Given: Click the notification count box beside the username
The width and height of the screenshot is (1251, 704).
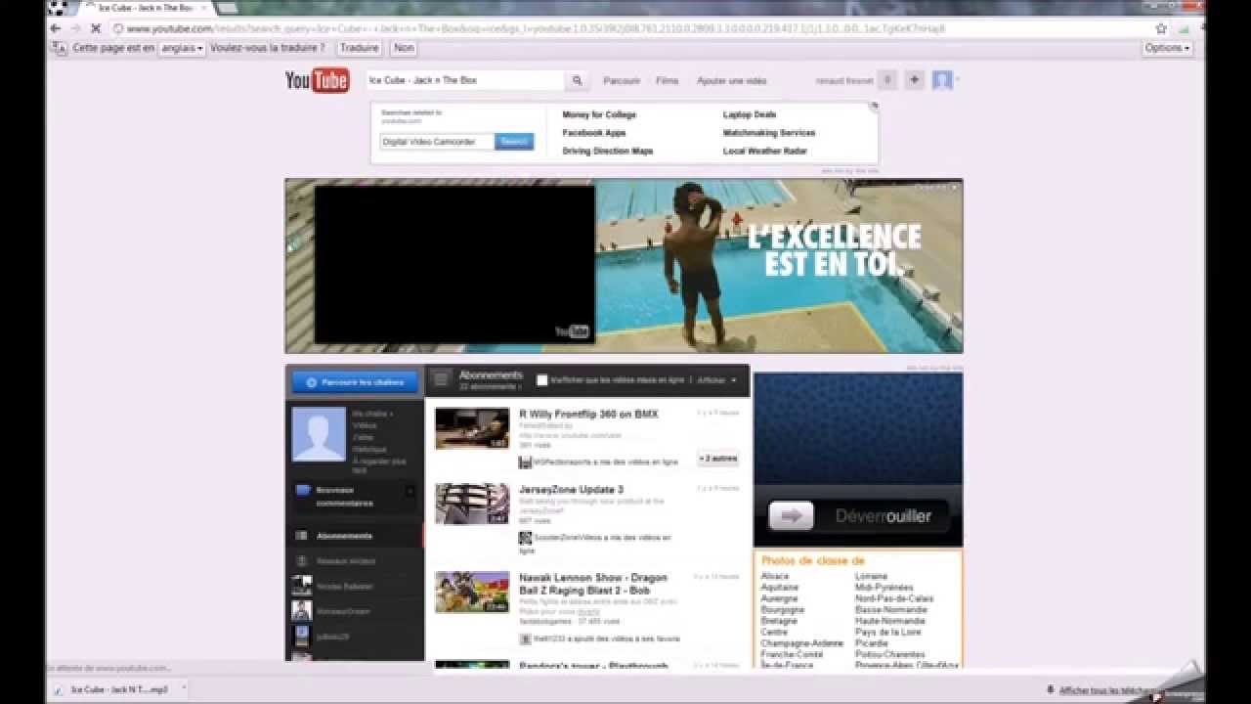Looking at the screenshot, I should coord(887,80).
